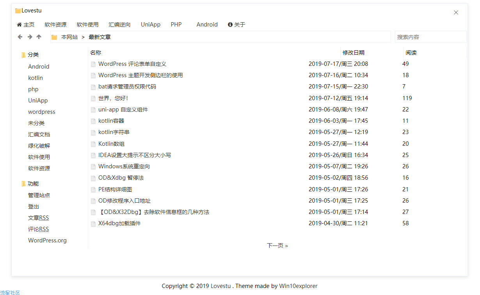
Task: Select 绿化破解 category in sidebar
Action: (39, 146)
